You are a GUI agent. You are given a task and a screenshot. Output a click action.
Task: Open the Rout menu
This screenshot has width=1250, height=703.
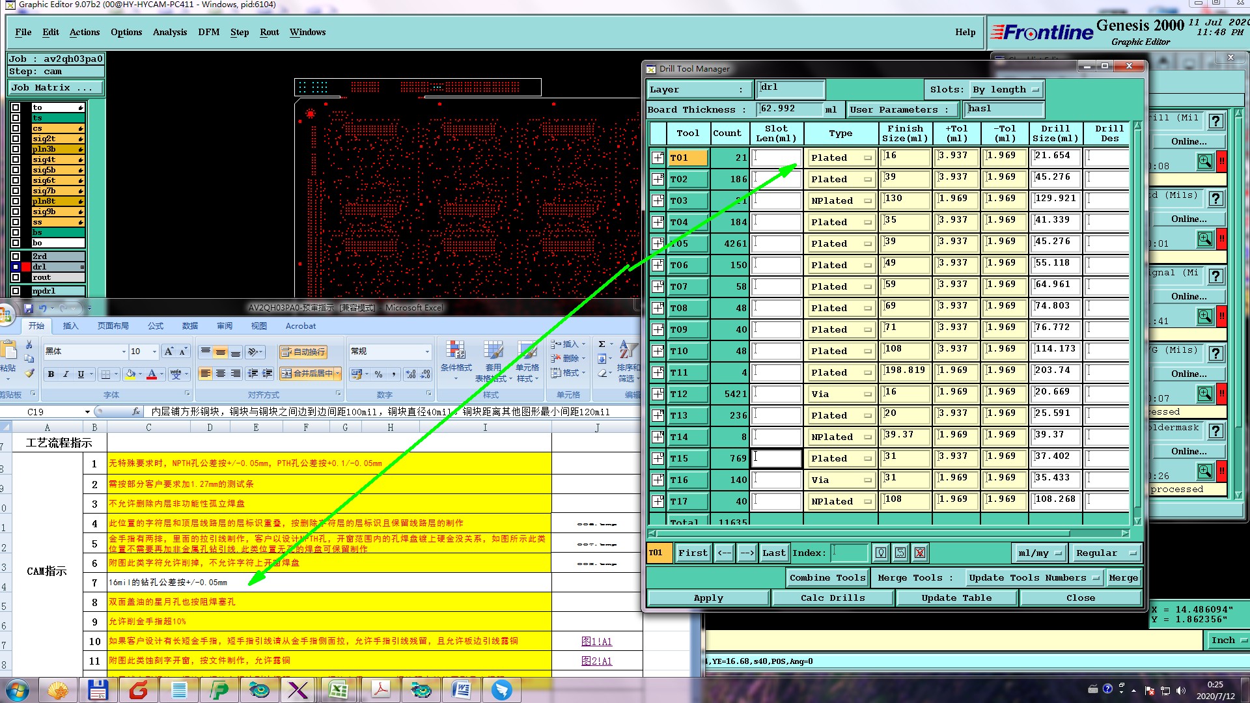click(x=269, y=32)
